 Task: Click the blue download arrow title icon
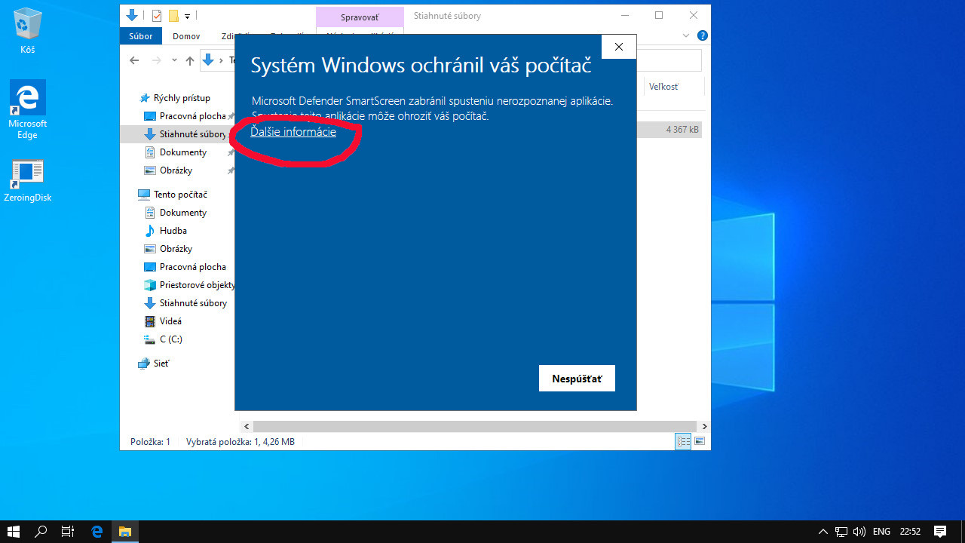(x=132, y=15)
